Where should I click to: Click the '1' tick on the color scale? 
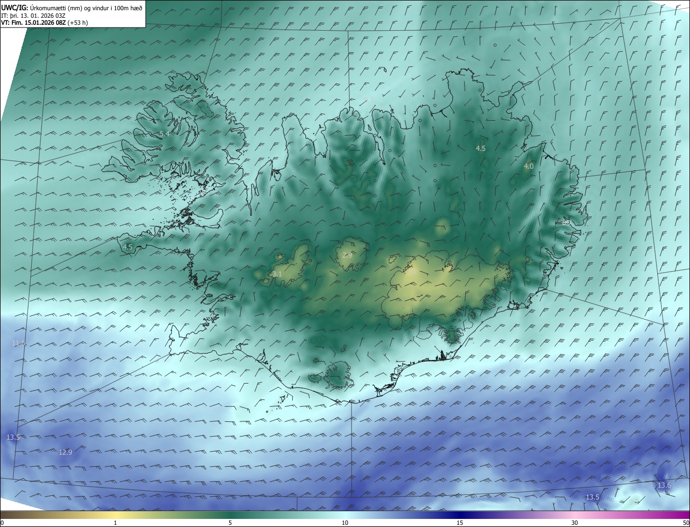coord(115,523)
